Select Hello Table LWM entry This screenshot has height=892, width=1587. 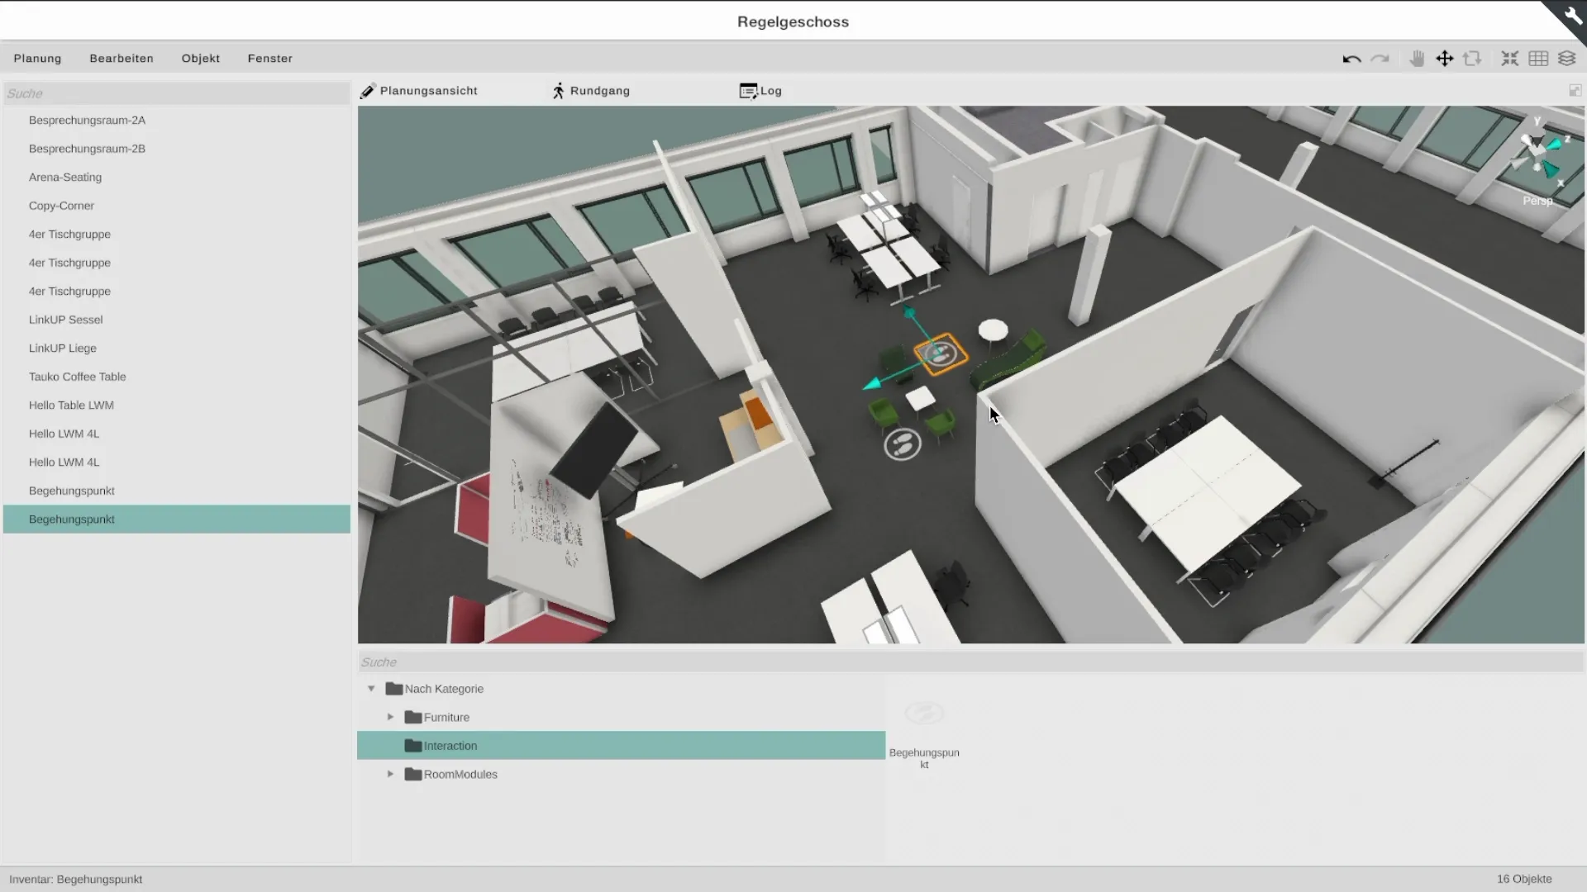coord(177,405)
